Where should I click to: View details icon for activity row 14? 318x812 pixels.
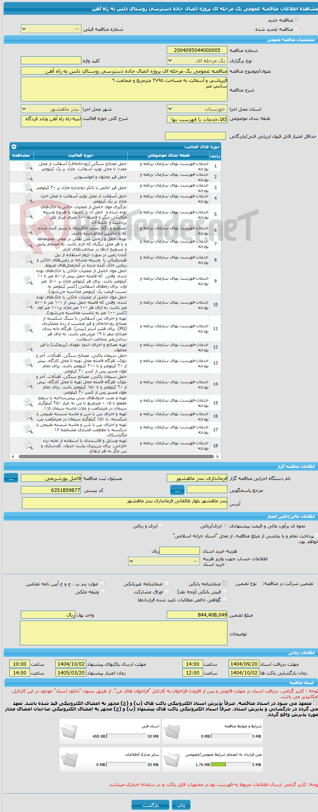(28, 384)
